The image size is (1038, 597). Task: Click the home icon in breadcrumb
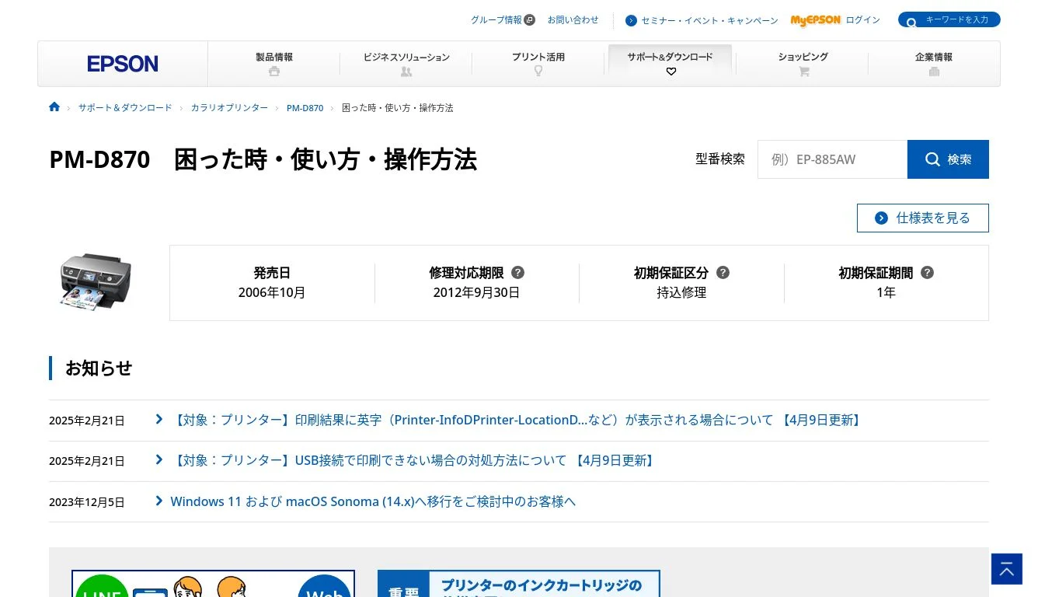[x=54, y=107]
